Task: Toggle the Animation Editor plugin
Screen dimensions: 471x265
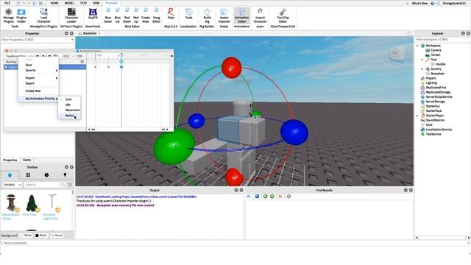Action: [242, 15]
